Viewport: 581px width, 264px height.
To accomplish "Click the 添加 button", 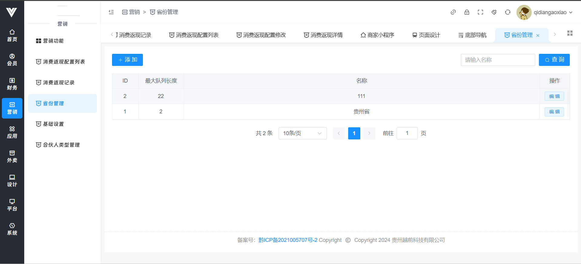I will pyautogui.click(x=127, y=60).
